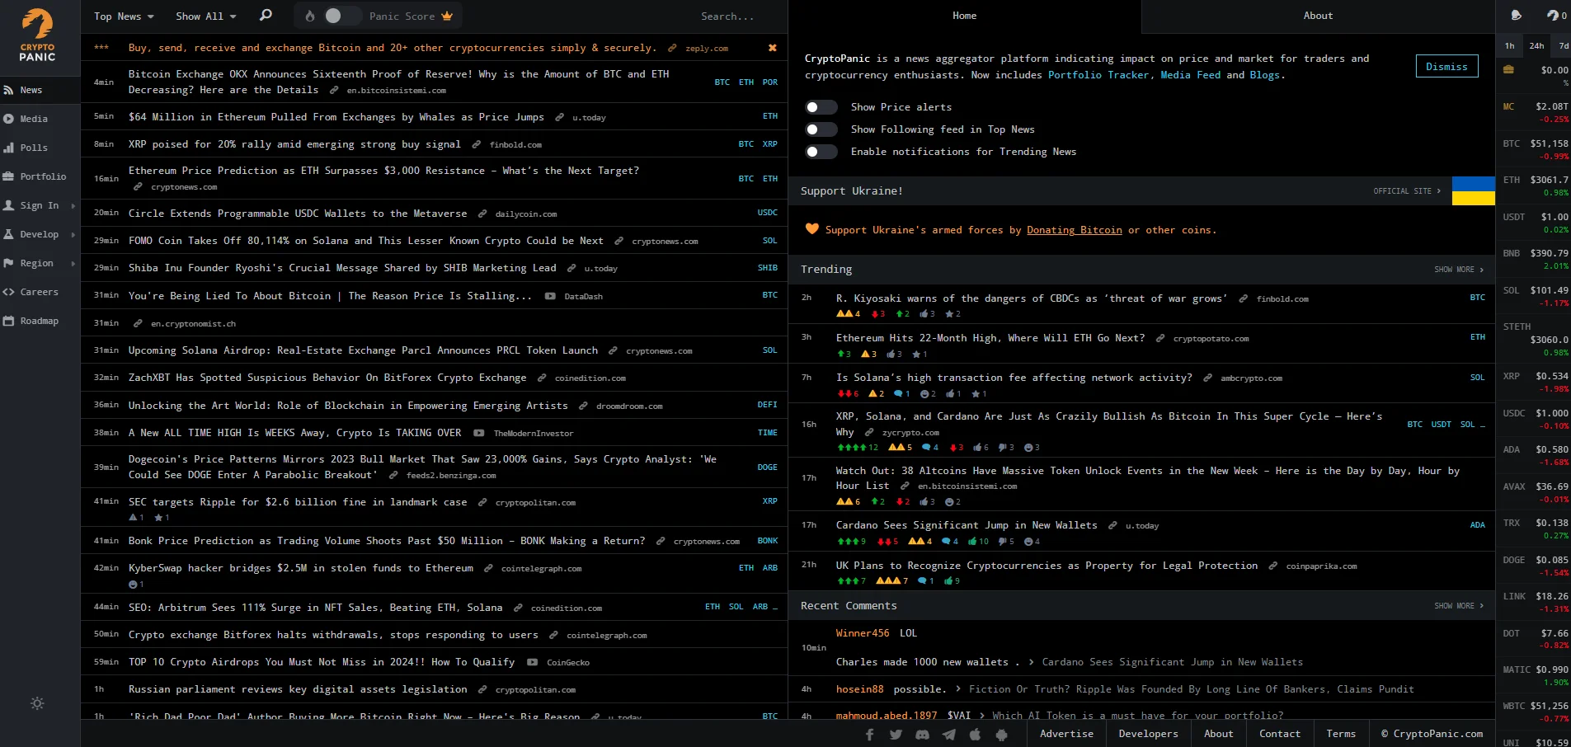
Task: Click the Panic Score crown icon
Action: tap(447, 16)
